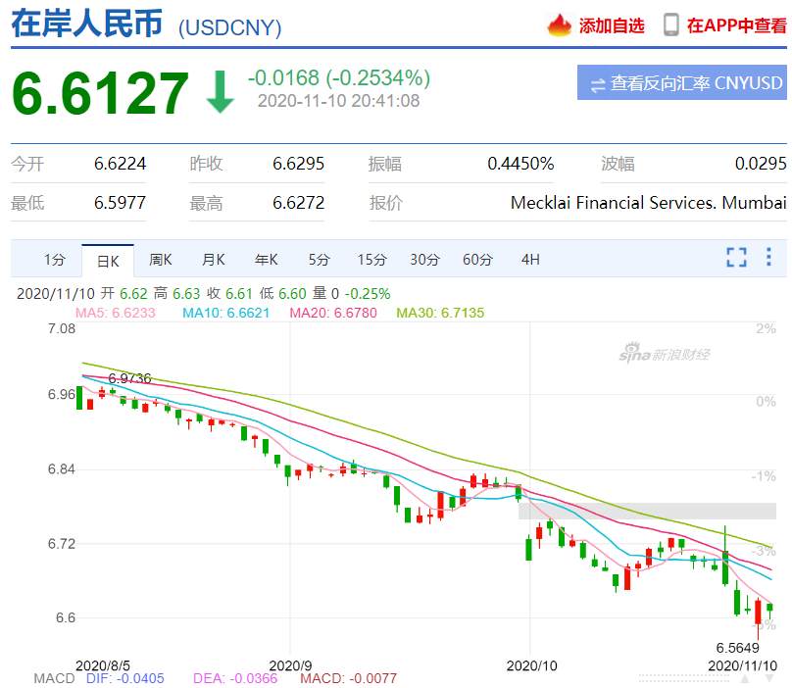
Task: Switch to the 周K chart tab
Action: tap(161, 260)
